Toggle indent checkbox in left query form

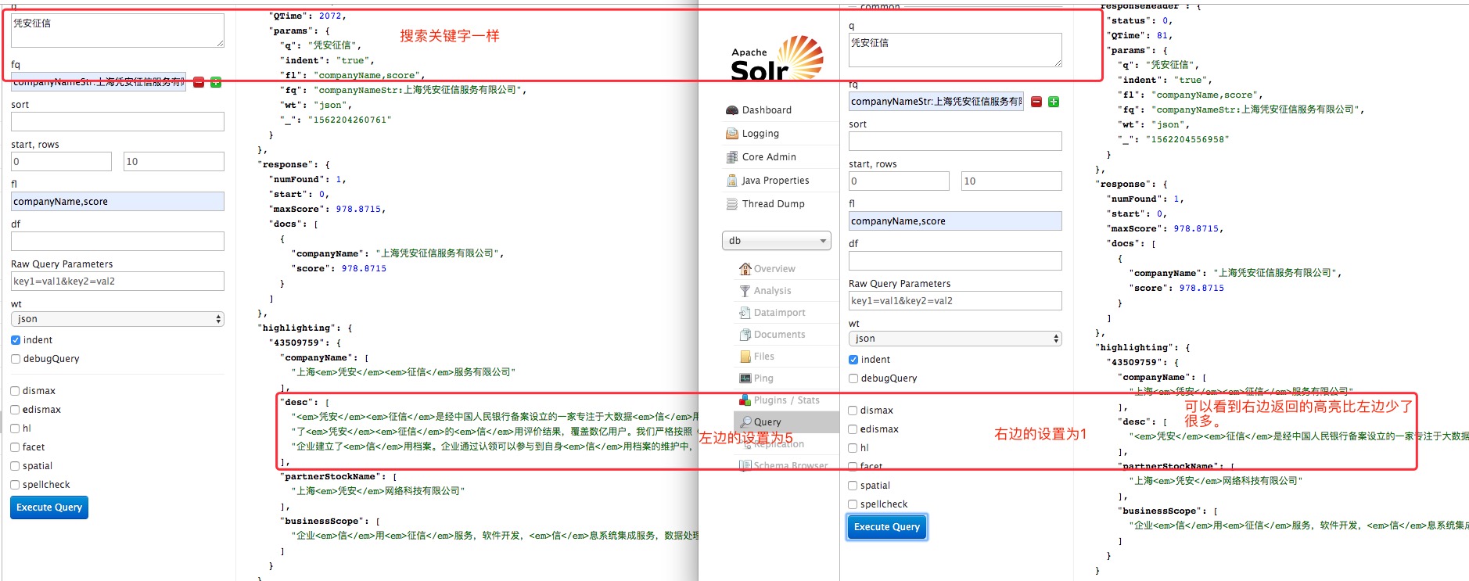pyautogui.click(x=16, y=340)
